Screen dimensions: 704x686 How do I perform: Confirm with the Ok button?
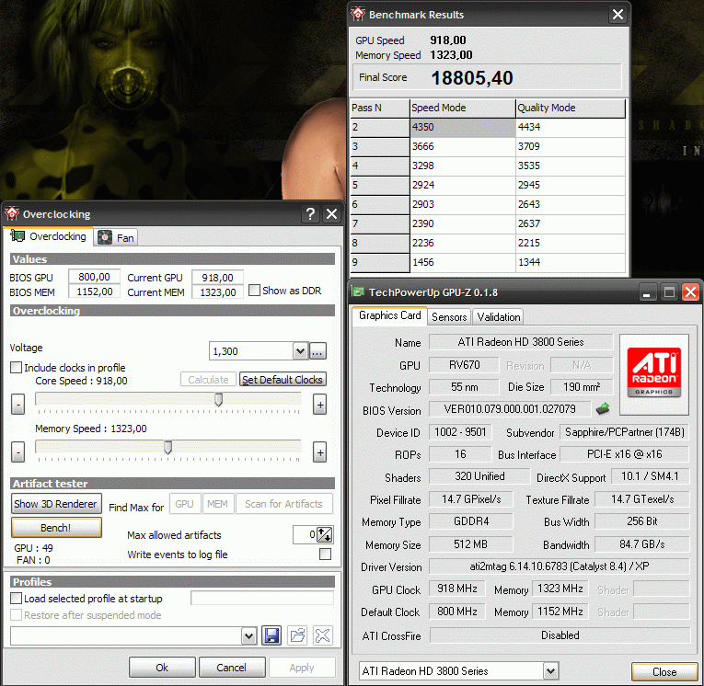162,668
